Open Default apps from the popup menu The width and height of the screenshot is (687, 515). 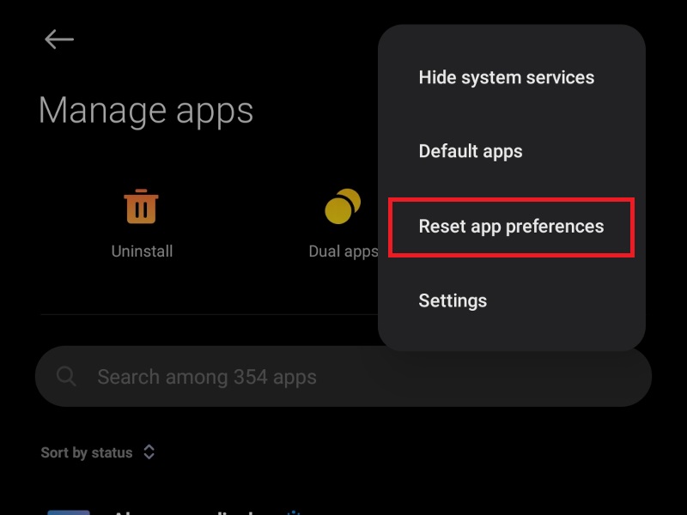[471, 152]
